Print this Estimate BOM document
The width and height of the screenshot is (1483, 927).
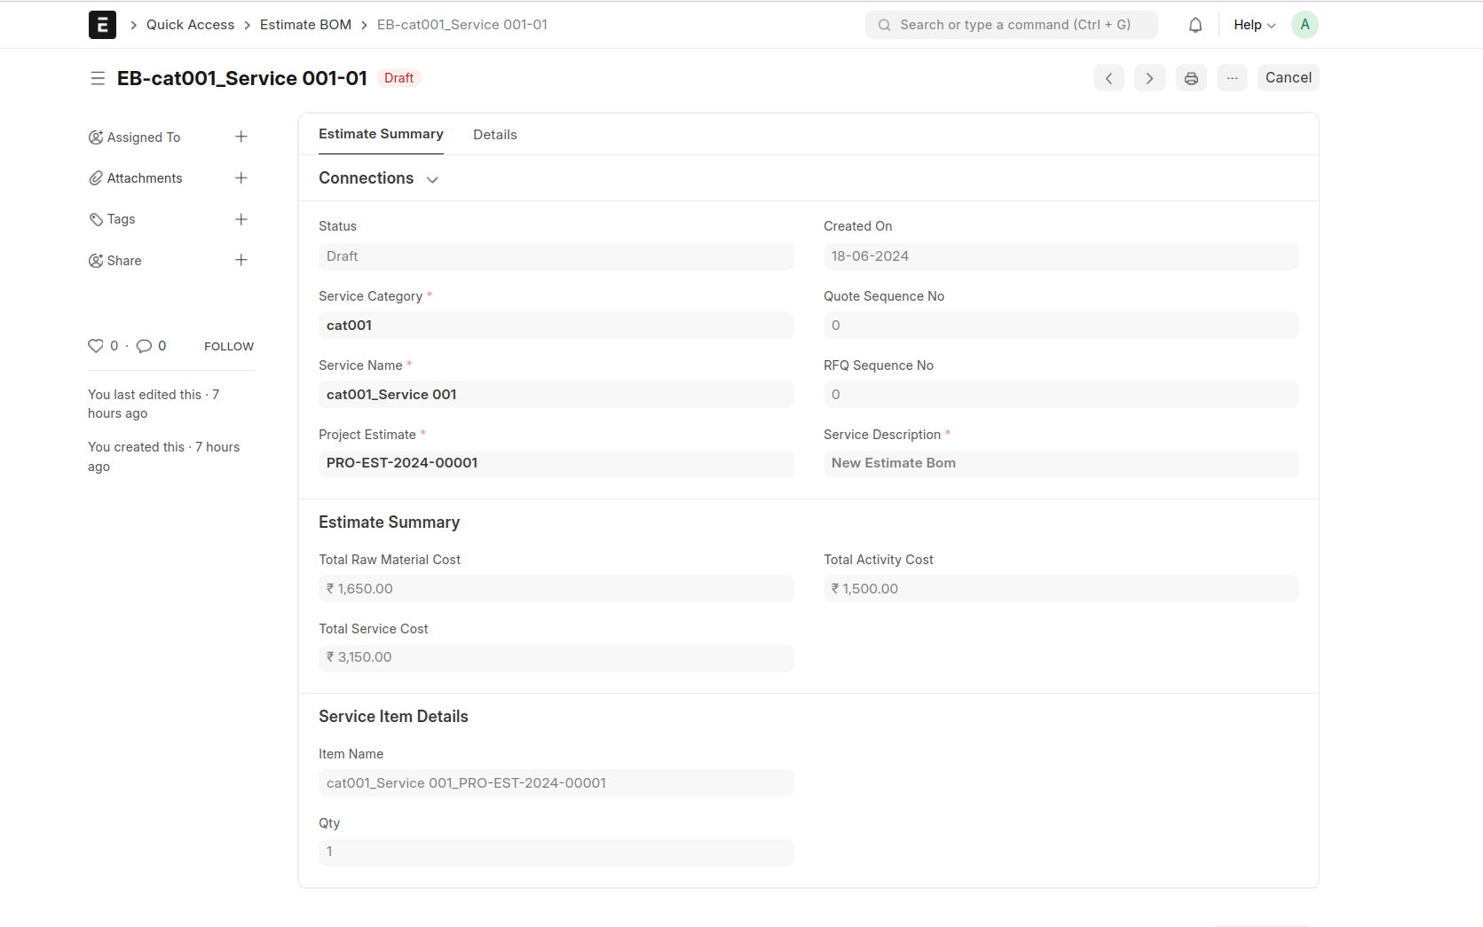coord(1191,78)
